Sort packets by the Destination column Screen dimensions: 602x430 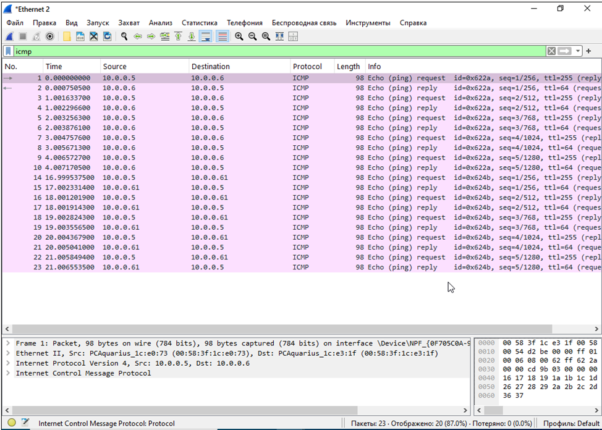click(239, 67)
